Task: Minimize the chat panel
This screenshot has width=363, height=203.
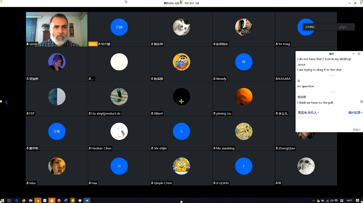Action: (353, 54)
